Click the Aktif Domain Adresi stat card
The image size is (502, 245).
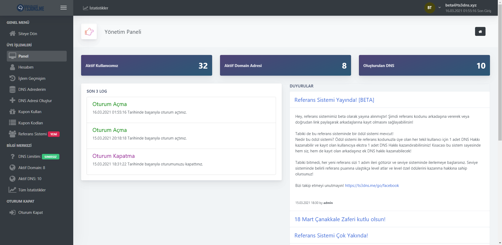(x=285, y=65)
